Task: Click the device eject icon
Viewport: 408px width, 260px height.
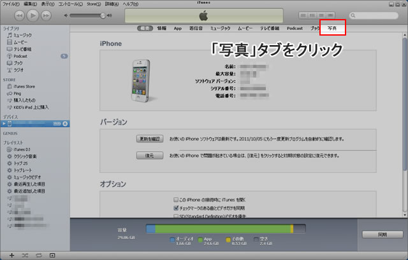Action: (65, 124)
